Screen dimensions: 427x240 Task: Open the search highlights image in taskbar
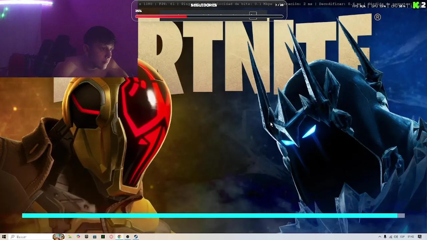[59, 237]
